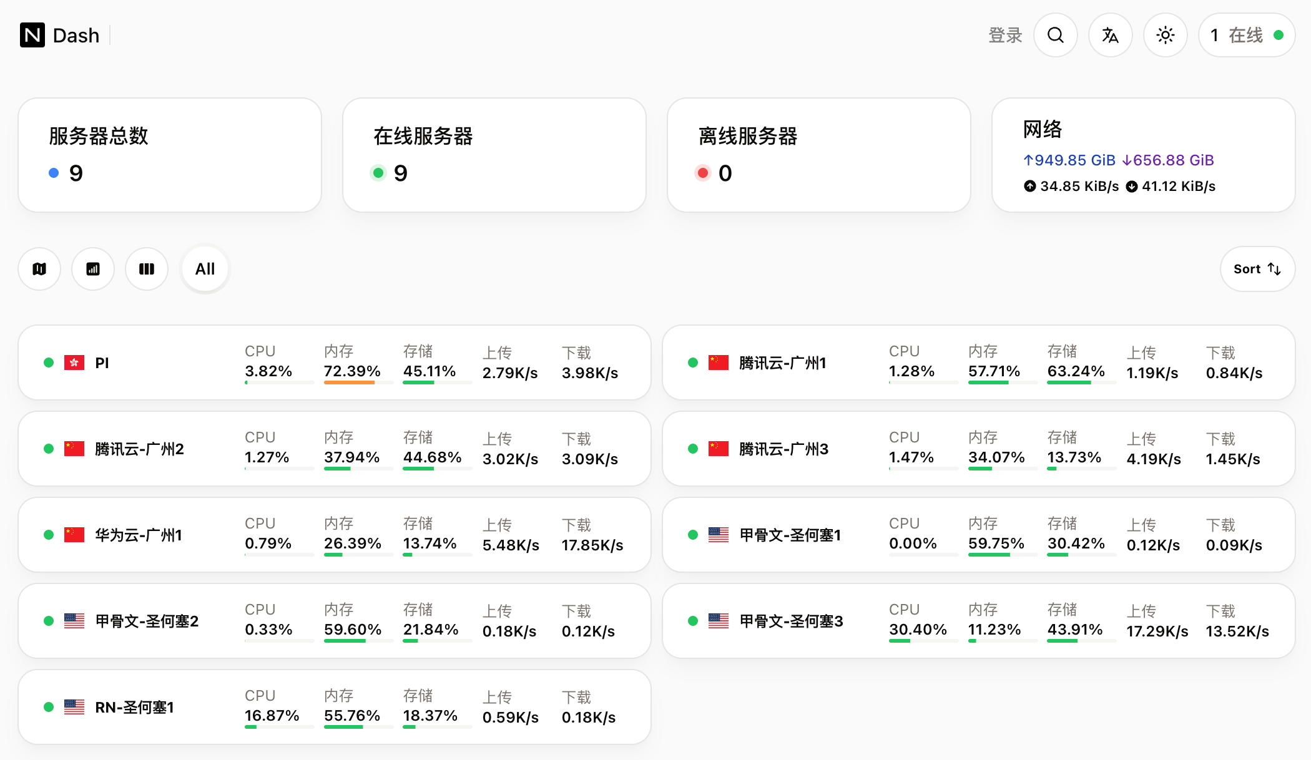
Task: Filter by 离线服务器 offline servers card
Action: pyautogui.click(x=818, y=155)
